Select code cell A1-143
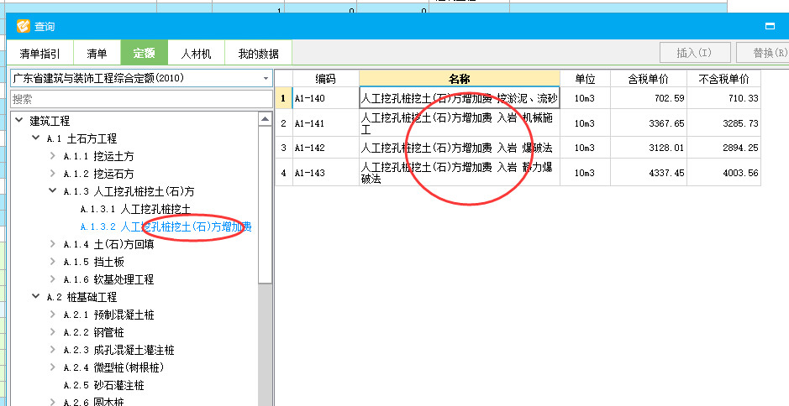 tap(325, 172)
